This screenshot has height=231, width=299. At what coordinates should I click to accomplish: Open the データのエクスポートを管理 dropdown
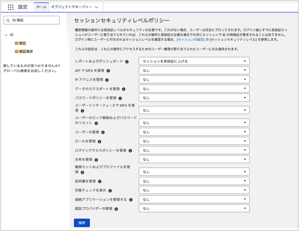(x=194, y=89)
